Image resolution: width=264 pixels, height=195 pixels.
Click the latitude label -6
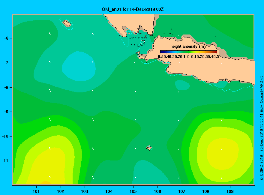click(x=6, y=38)
